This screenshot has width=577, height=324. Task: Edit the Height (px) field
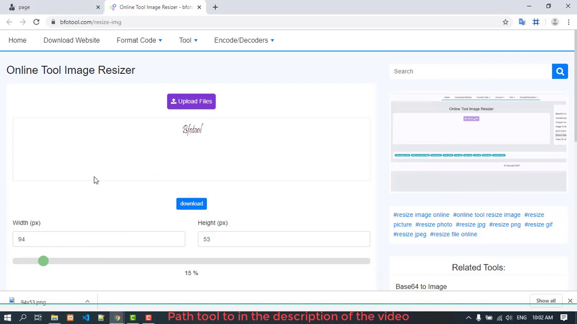[x=284, y=239]
